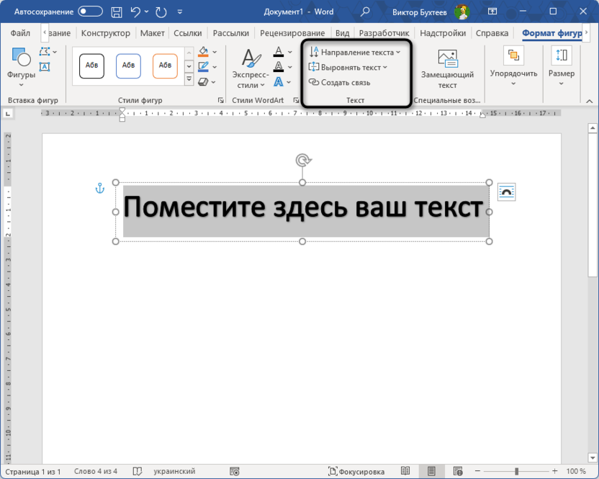This screenshot has height=479, width=599.
Task: Switch to the Макет tab
Action: click(x=152, y=33)
